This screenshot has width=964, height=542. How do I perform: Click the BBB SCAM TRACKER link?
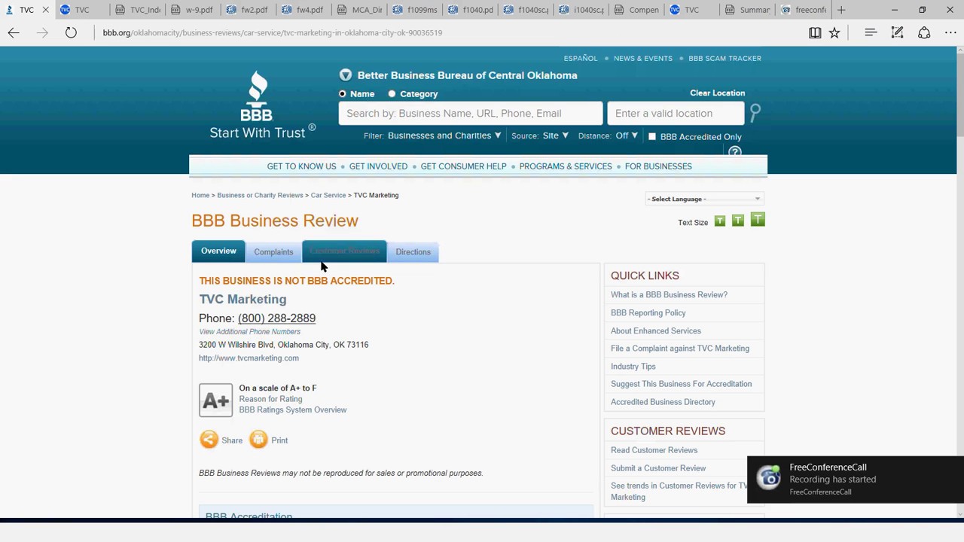click(x=725, y=58)
